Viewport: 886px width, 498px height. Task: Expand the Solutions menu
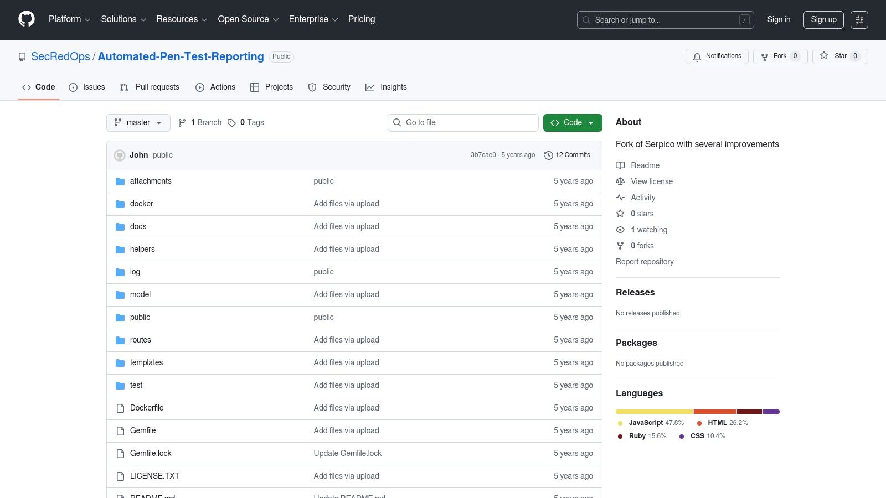[123, 19]
